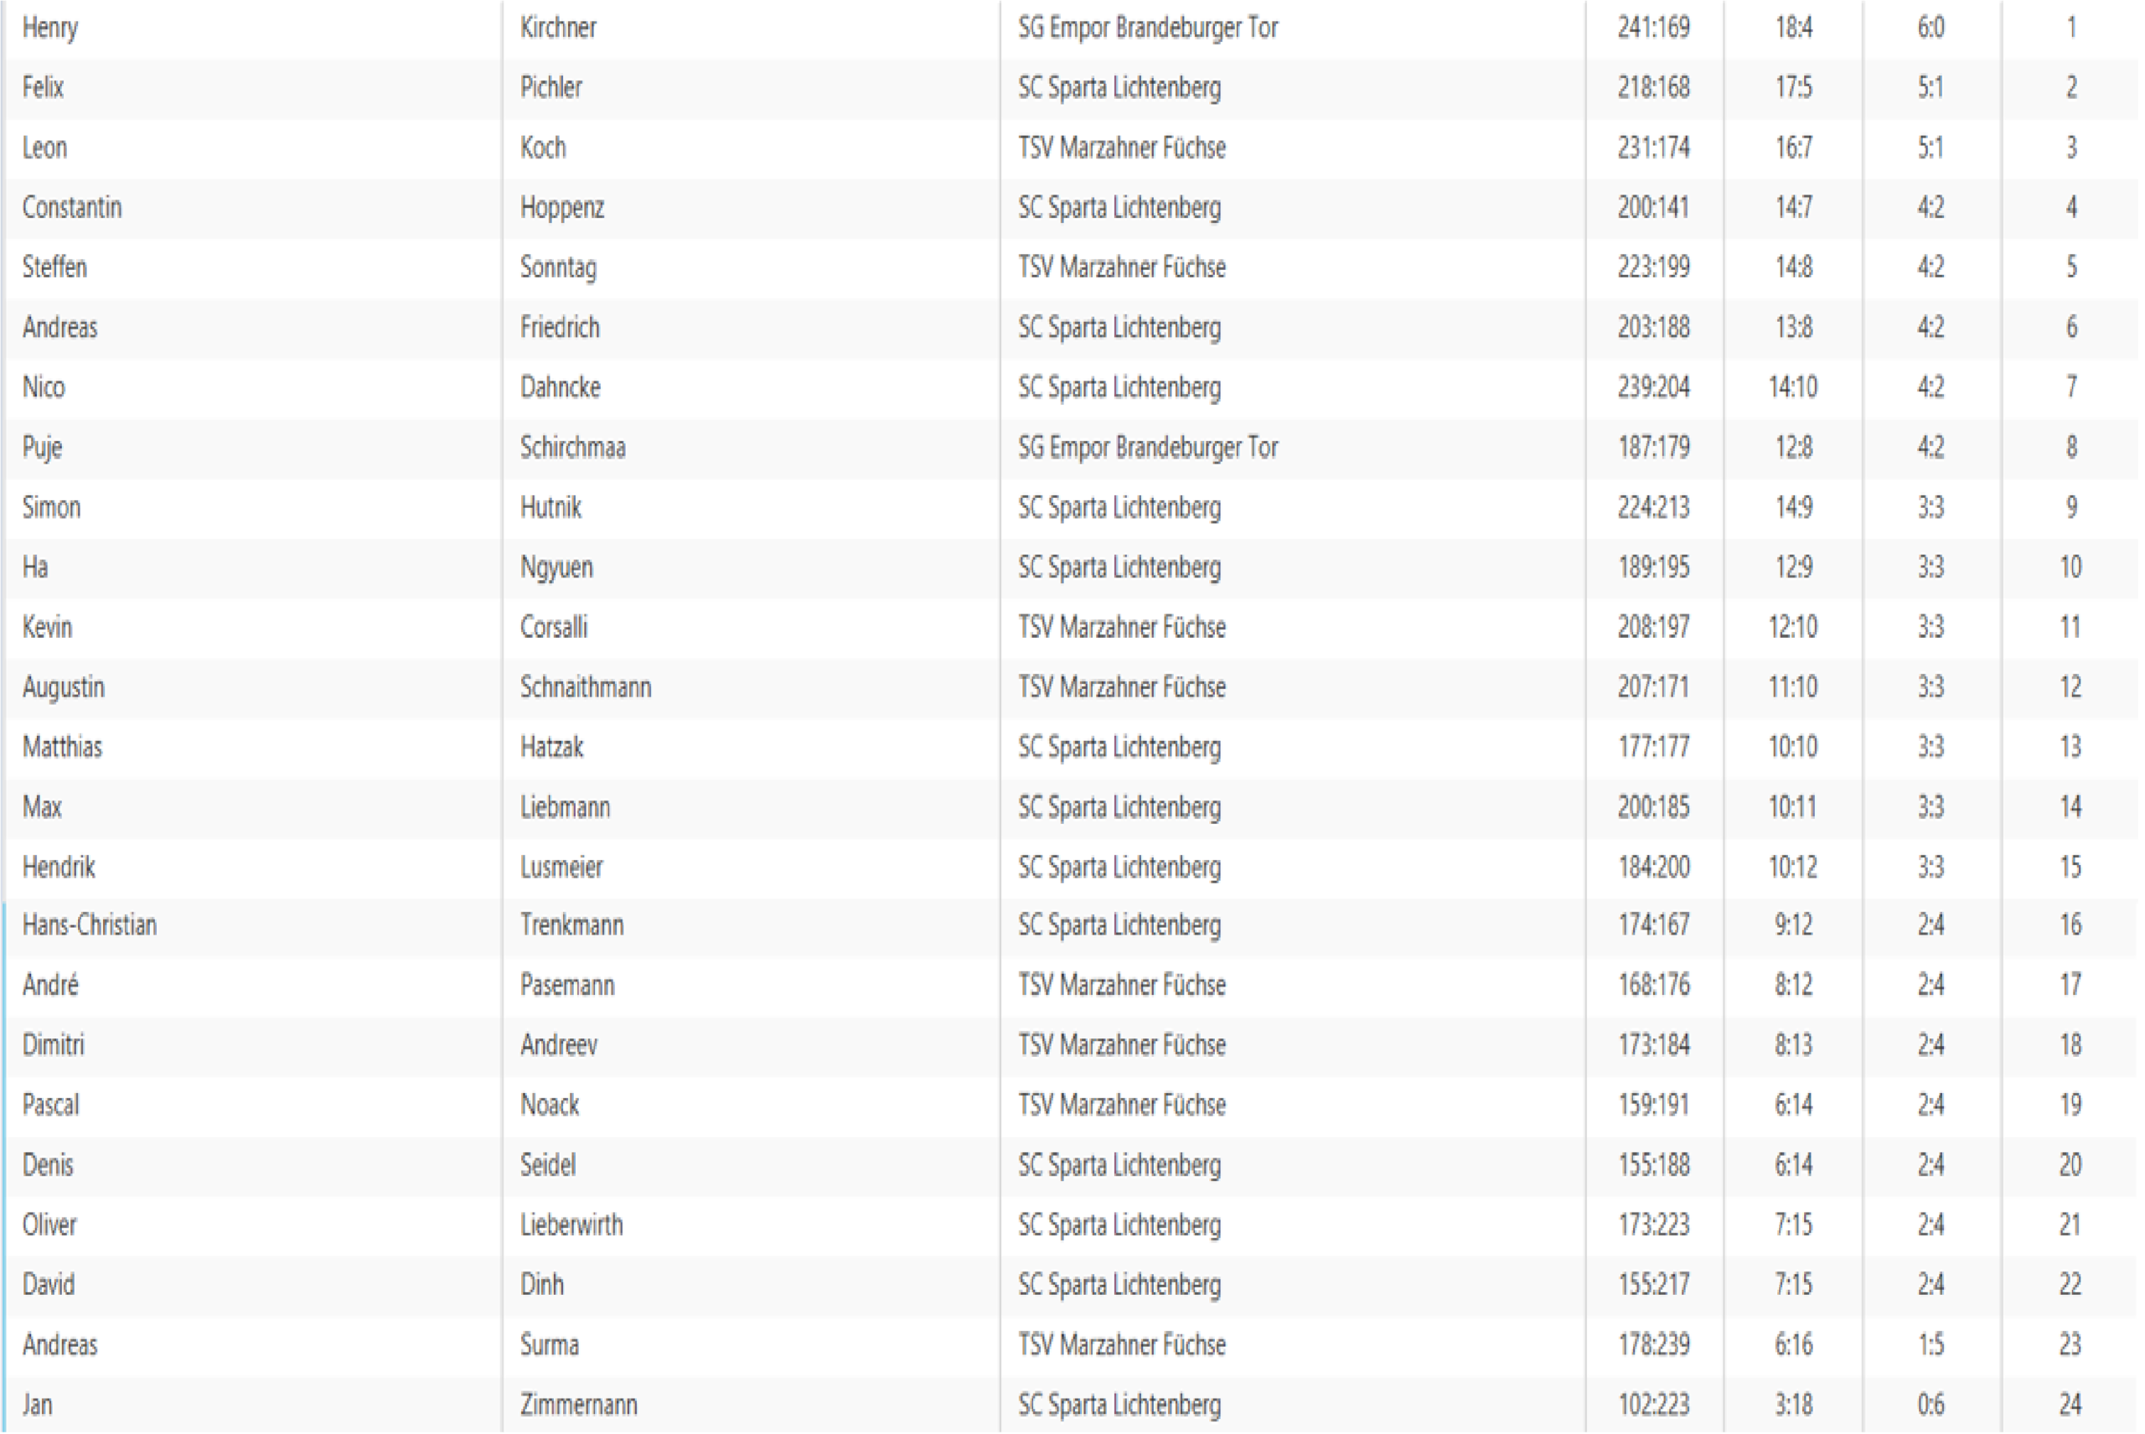
Task: Select Nico Dahncke's score 239:204
Action: pyautogui.click(x=1653, y=387)
